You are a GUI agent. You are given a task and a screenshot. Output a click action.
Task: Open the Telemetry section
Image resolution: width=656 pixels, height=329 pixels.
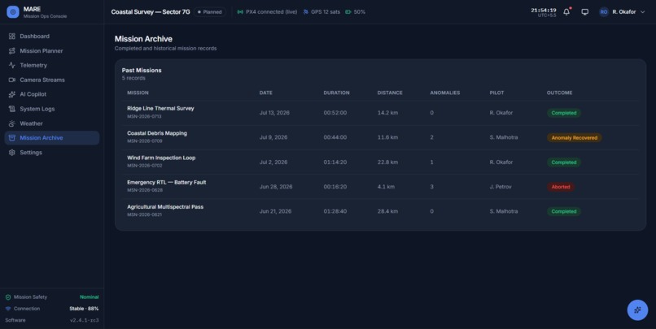[52, 65]
